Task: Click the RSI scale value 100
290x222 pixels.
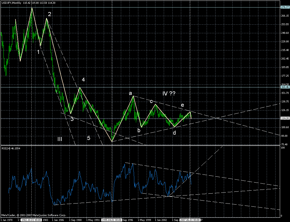Action: point(283,148)
